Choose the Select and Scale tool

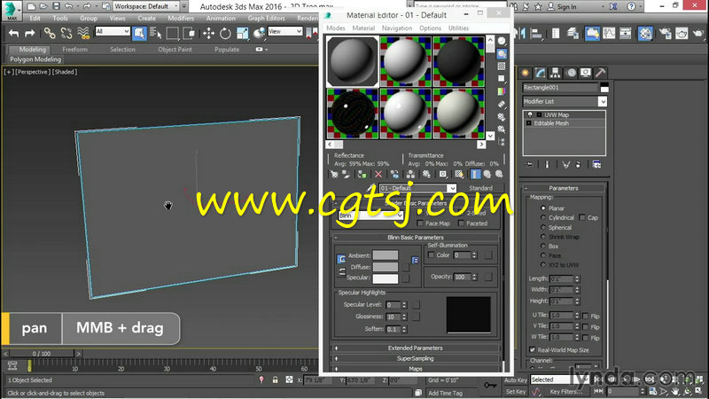click(x=242, y=33)
